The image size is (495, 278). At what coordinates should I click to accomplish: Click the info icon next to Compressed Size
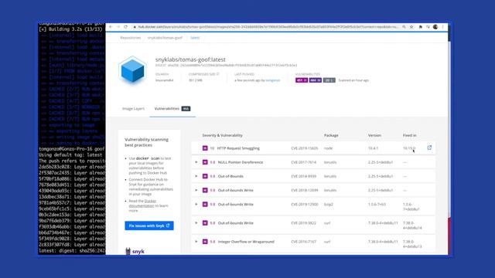coord(218,74)
